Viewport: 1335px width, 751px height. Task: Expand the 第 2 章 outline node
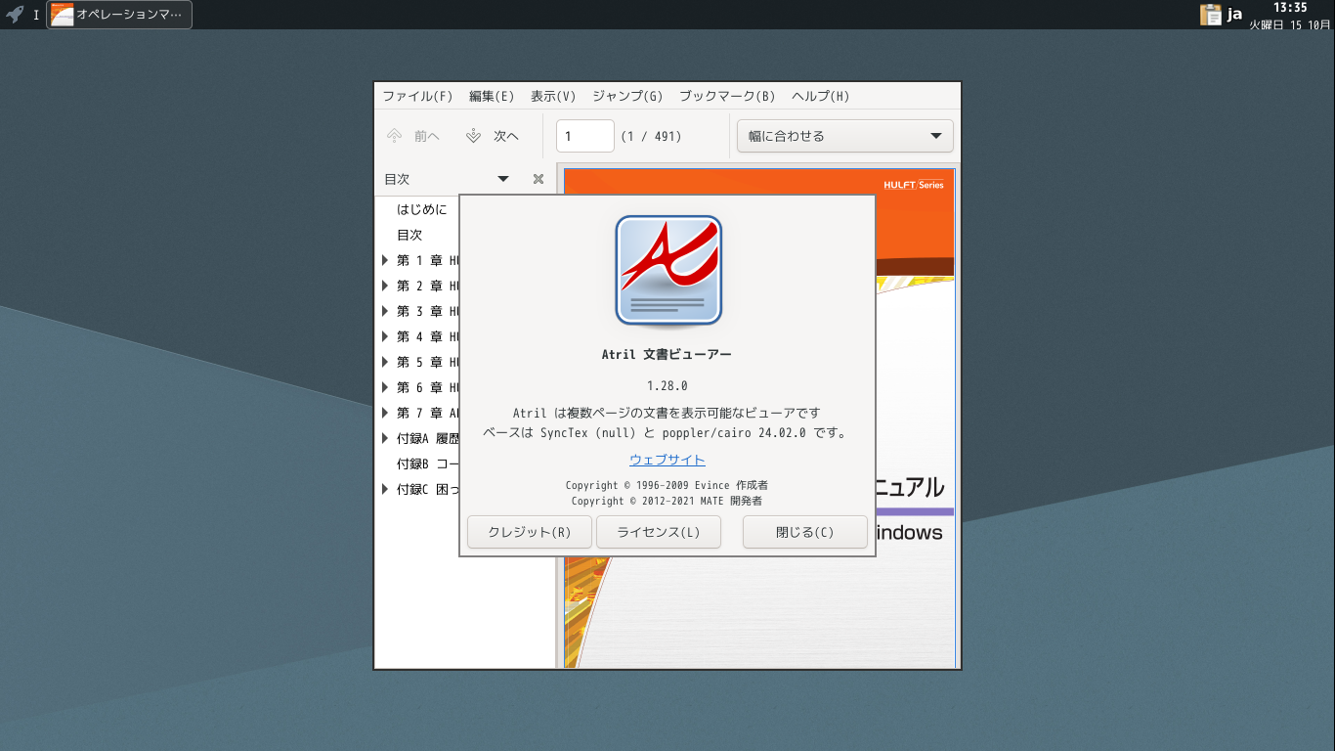[x=385, y=286]
